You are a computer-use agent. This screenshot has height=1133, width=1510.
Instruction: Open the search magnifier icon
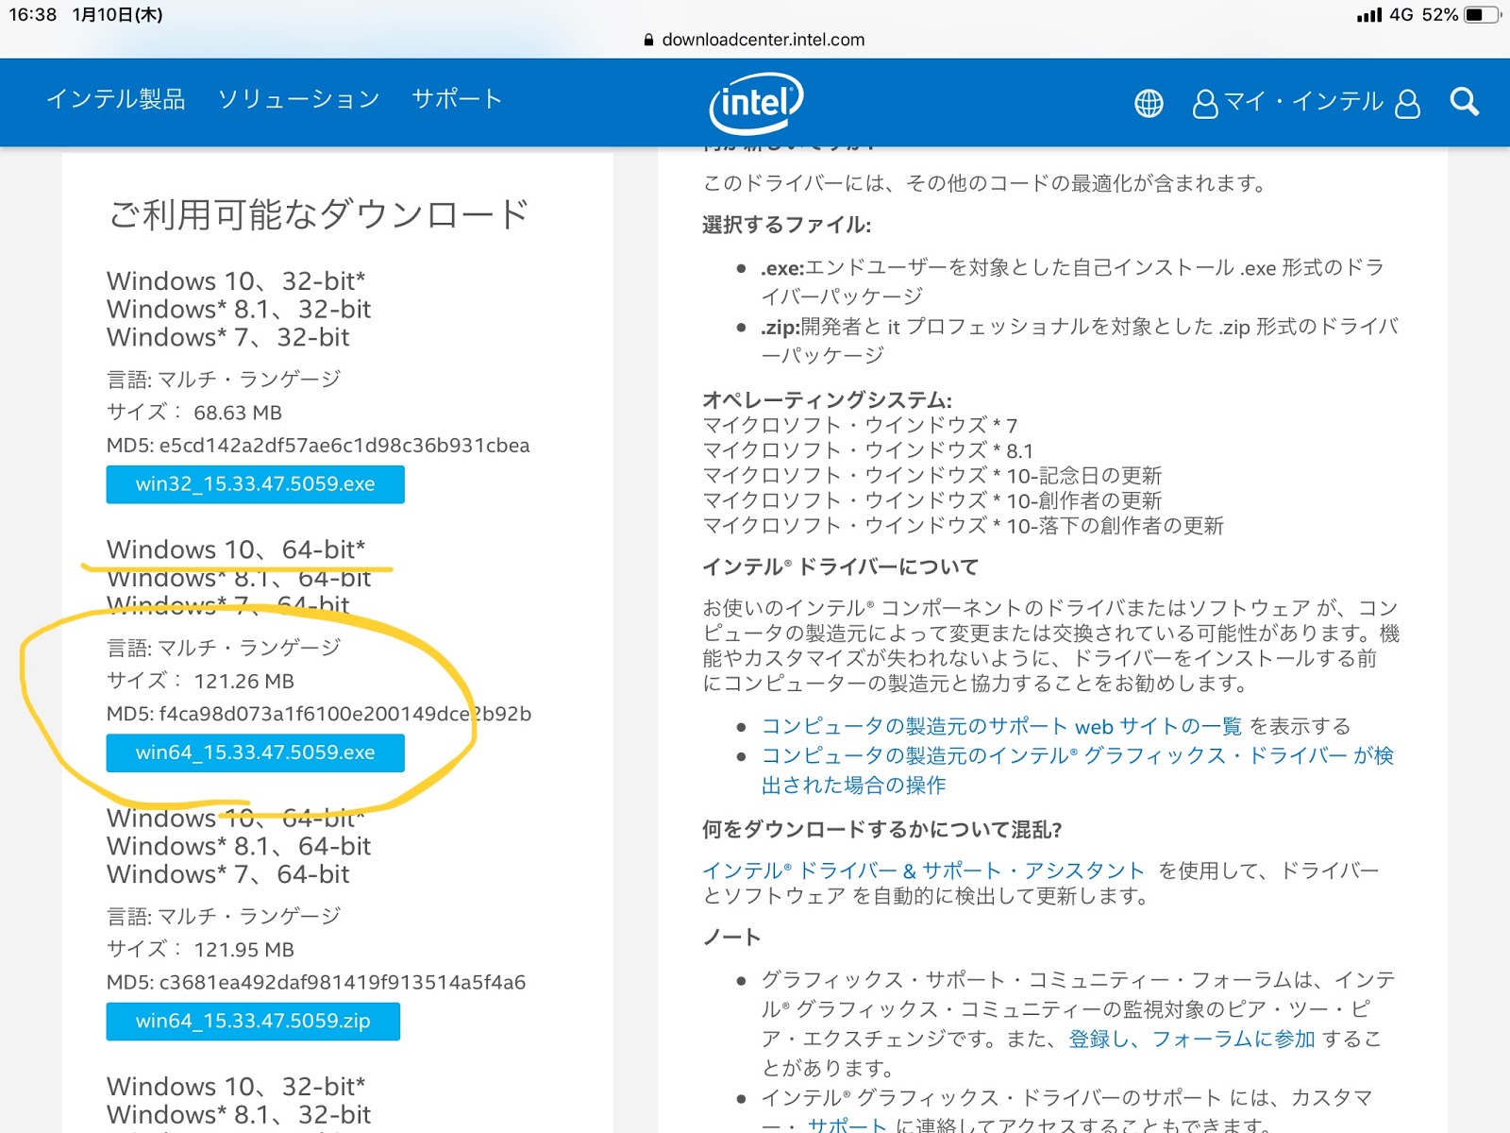[x=1464, y=101]
